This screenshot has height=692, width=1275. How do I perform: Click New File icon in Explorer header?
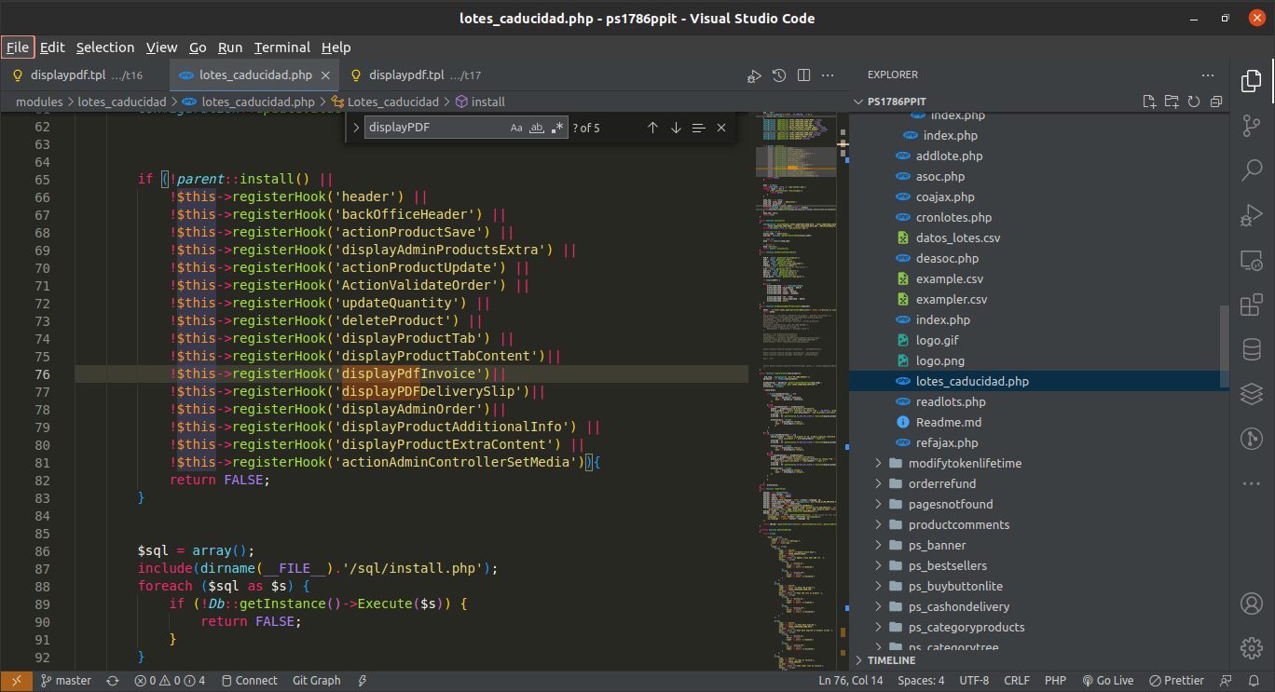pyautogui.click(x=1149, y=102)
